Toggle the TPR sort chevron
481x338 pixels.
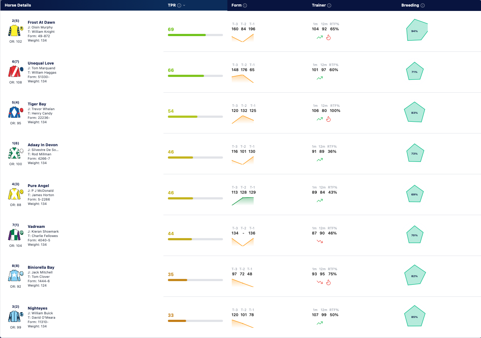[x=184, y=5]
